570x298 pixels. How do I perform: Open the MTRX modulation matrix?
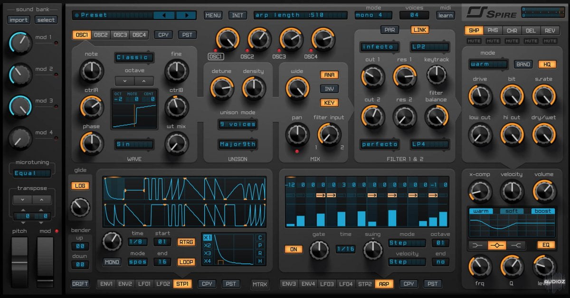click(260, 284)
